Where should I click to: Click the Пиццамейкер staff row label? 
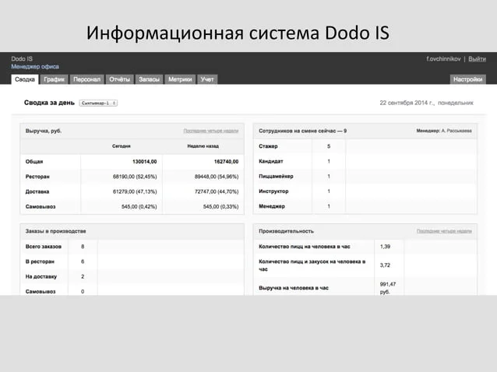276,176
